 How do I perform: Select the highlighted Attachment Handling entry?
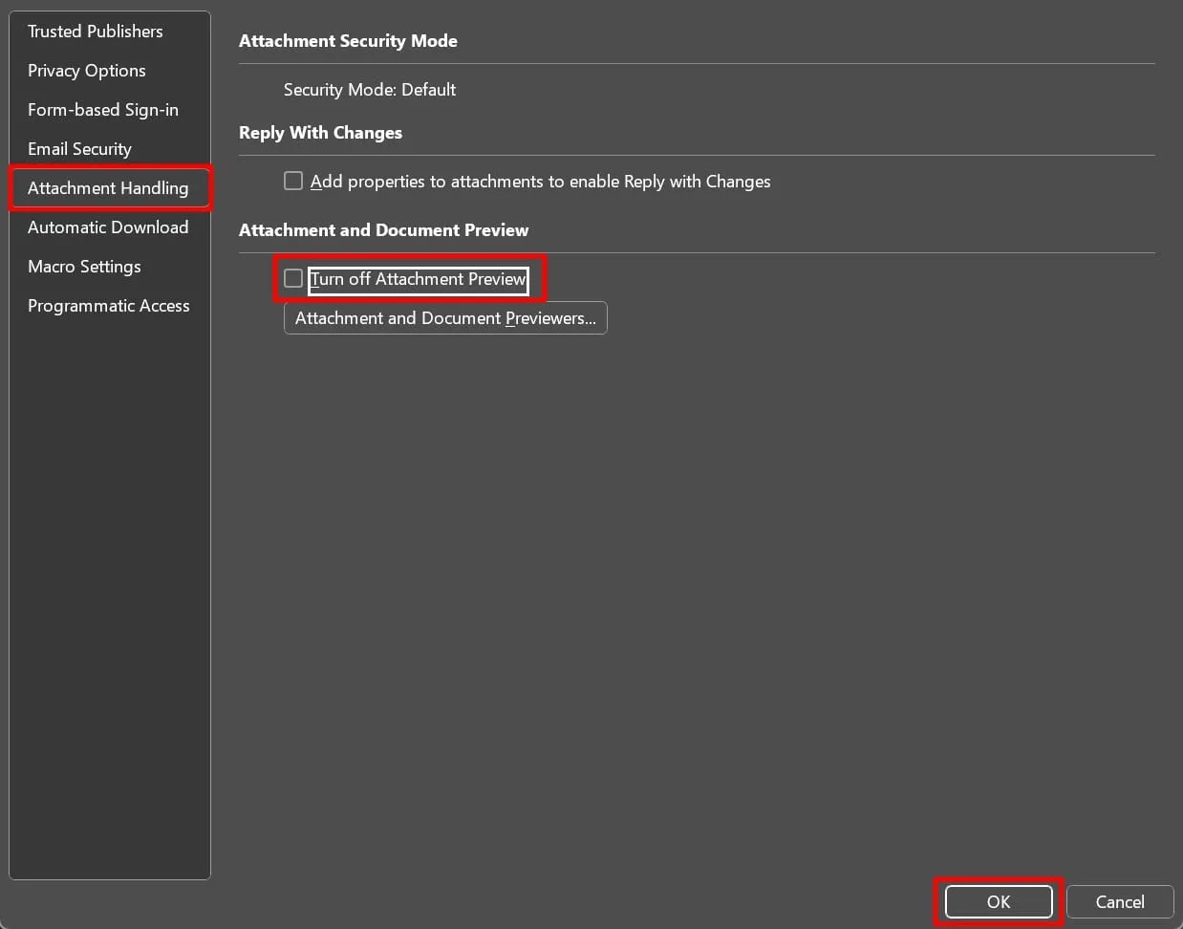click(x=107, y=187)
